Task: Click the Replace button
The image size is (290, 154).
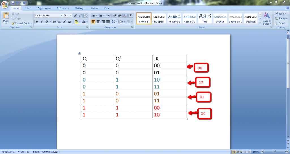Action: pyautogui.click(x=281, y=18)
